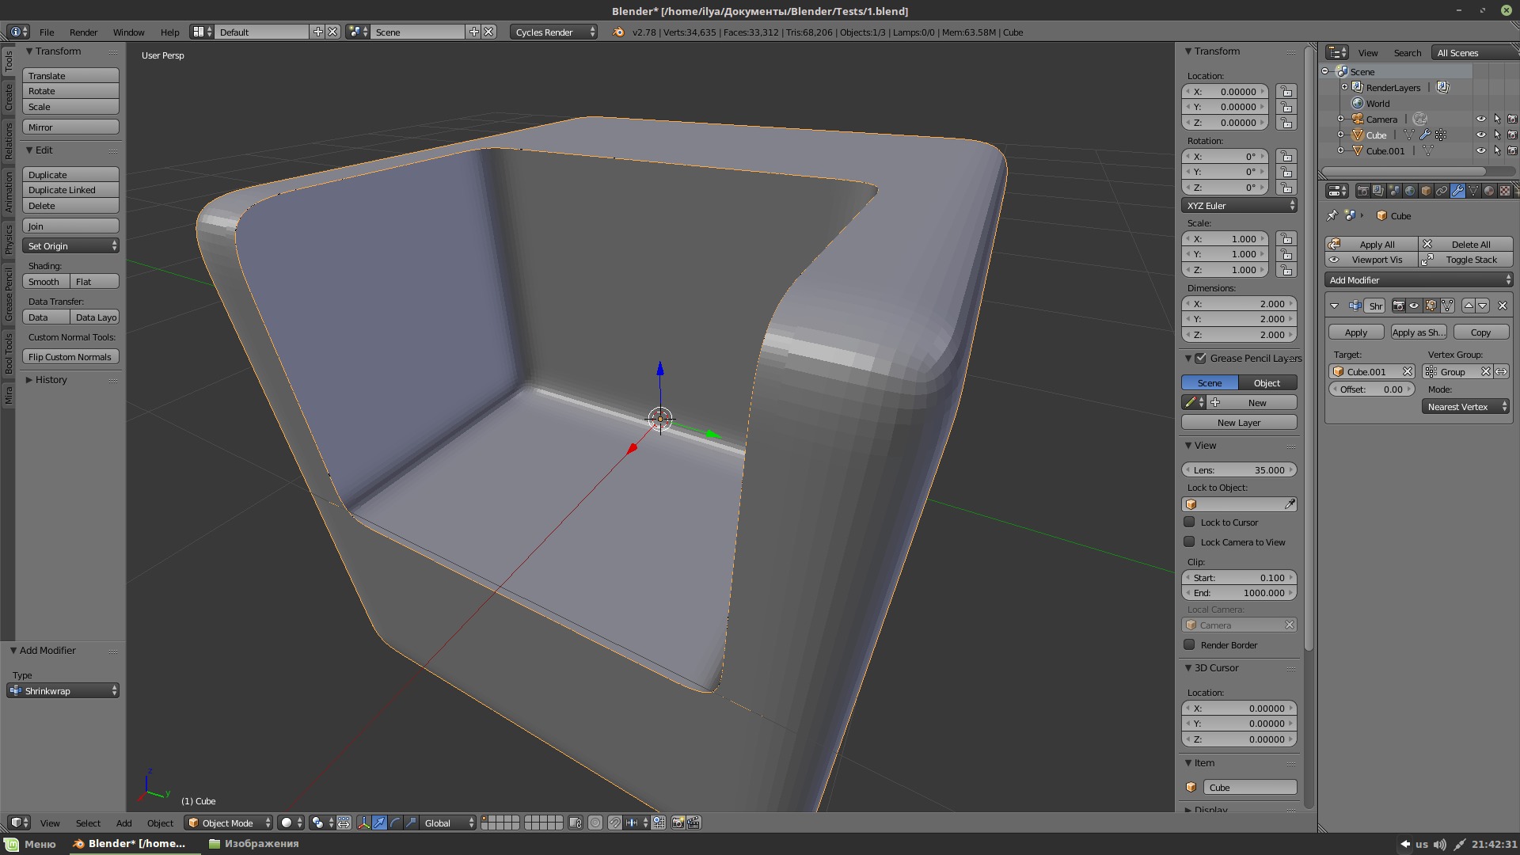Image resolution: width=1520 pixels, height=855 pixels.
Task: Enable Lock Camera to View checkbox
Action: [1189, 541]
